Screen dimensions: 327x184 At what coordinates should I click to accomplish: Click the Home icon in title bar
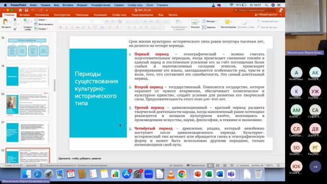coord(20,10)
